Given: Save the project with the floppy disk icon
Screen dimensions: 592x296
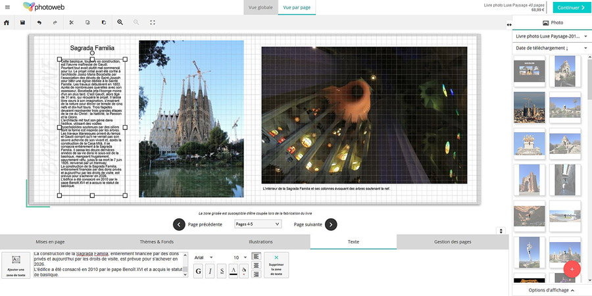Looking at the screenshot, I should point(23,22).
